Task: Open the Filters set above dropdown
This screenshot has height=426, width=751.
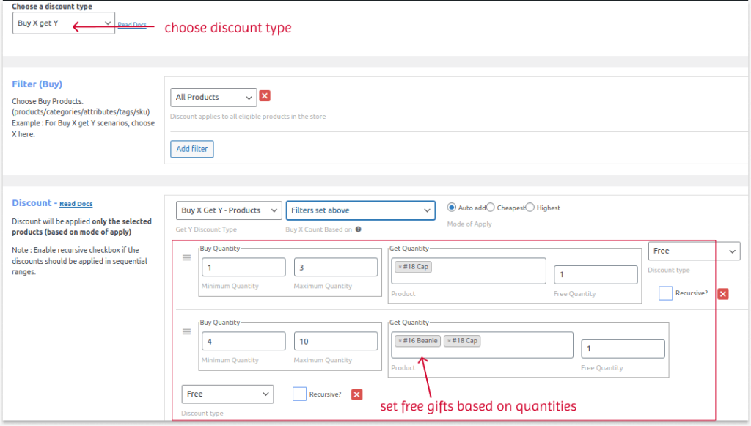Action: (360, 210)
